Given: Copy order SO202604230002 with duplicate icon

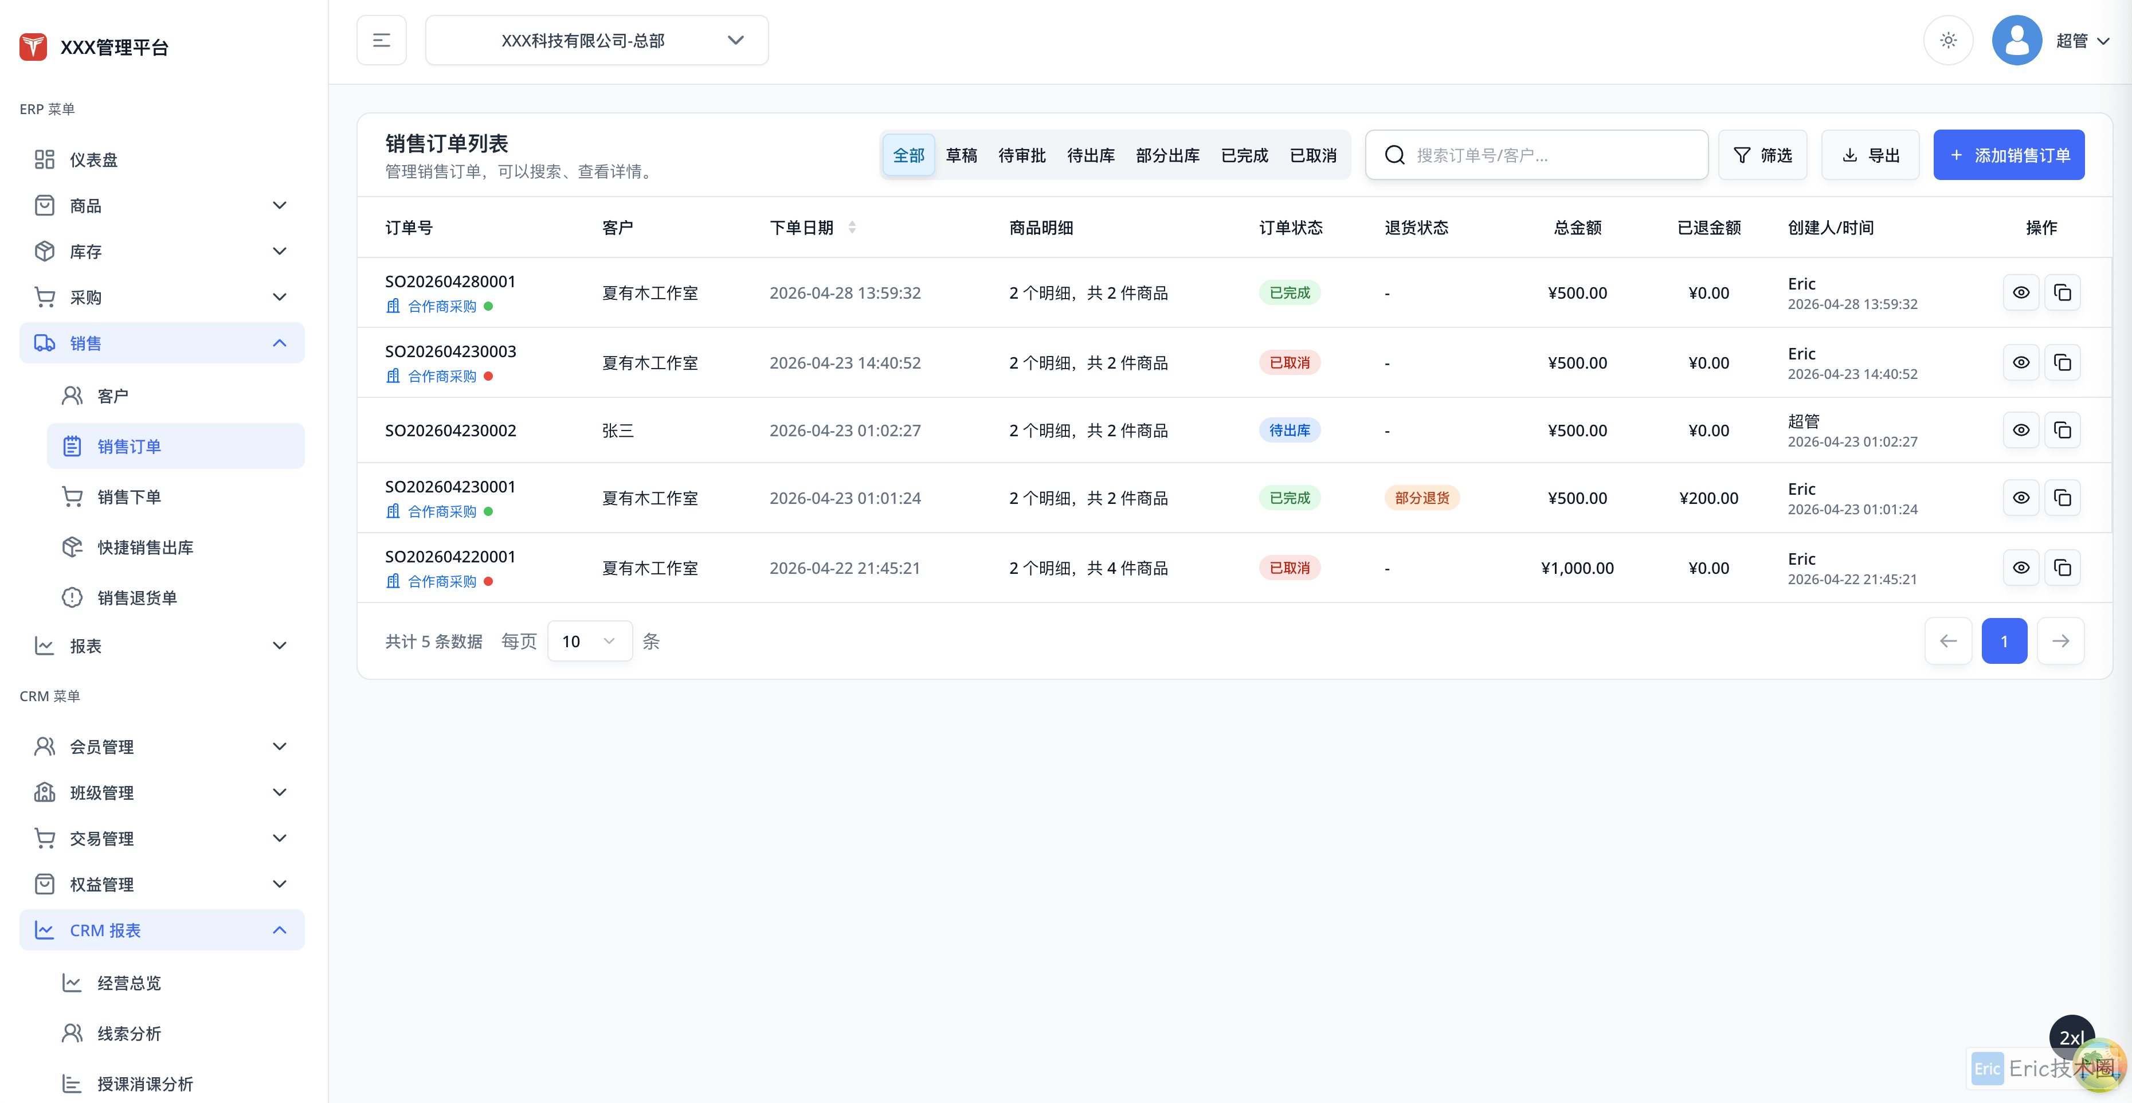Looking at the screenshot, I should pyautogui.click(x=2063, y=430).
